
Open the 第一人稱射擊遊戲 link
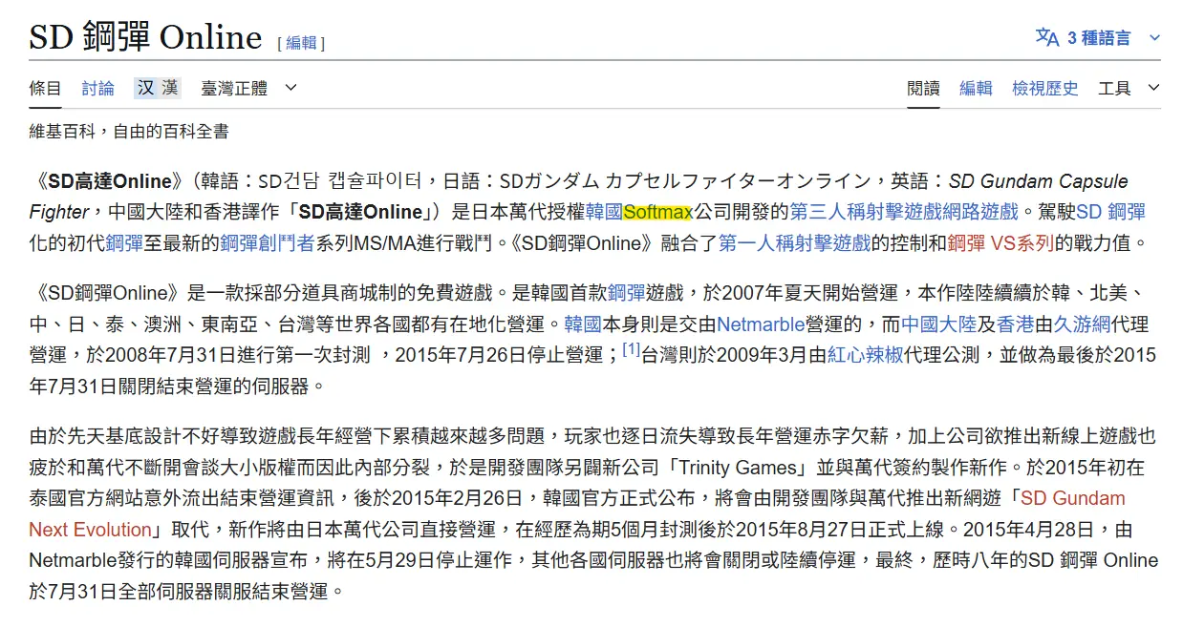pyautogui.click(x=794, y=242)
